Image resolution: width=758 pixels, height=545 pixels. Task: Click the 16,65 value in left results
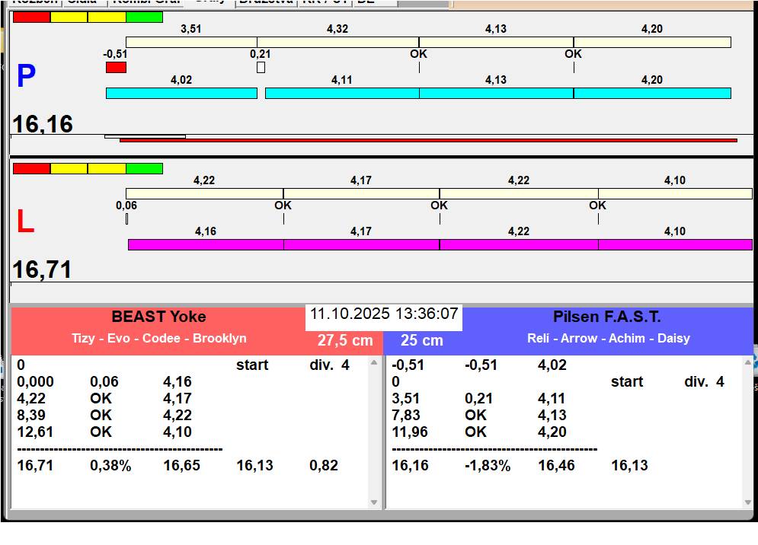pos(181,465)
